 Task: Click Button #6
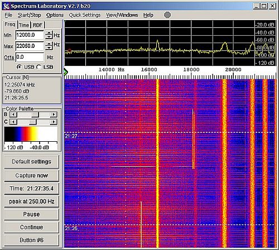[x=31, y=240]
